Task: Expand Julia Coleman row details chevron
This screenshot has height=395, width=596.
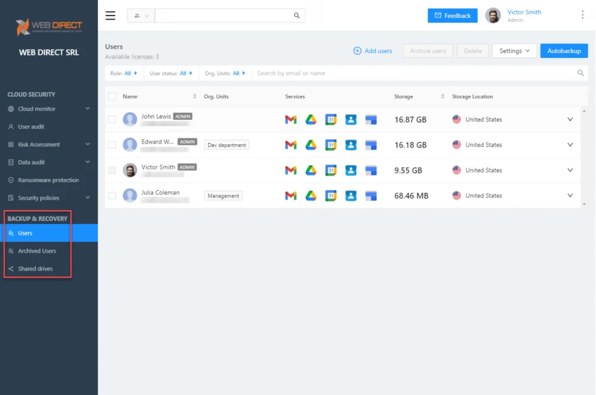Action: click(570, 195)
